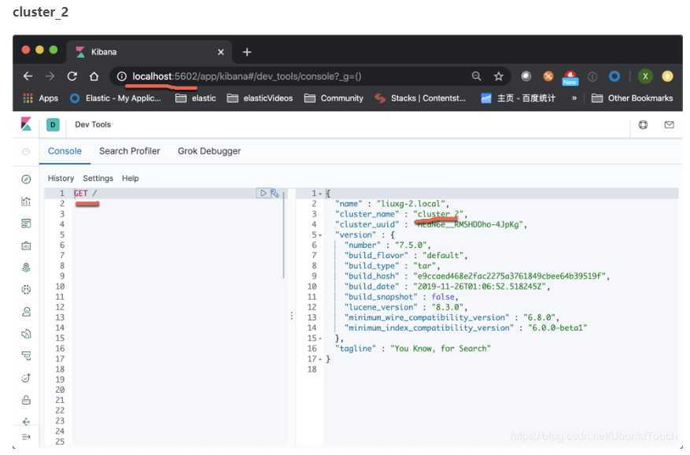Open Visualize from the sidebar chart icon

point(26,202)
